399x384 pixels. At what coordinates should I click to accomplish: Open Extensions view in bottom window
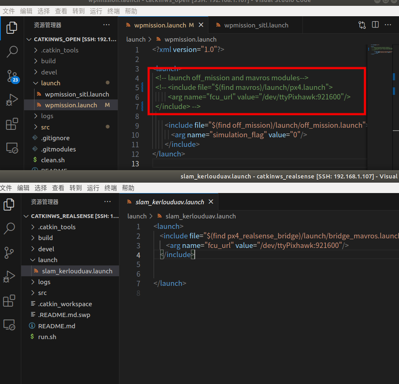9,300
